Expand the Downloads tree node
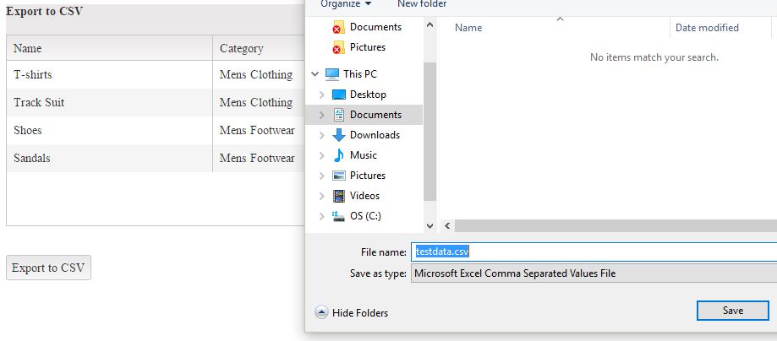The image size is (777, 341). [x=321, y=135]
